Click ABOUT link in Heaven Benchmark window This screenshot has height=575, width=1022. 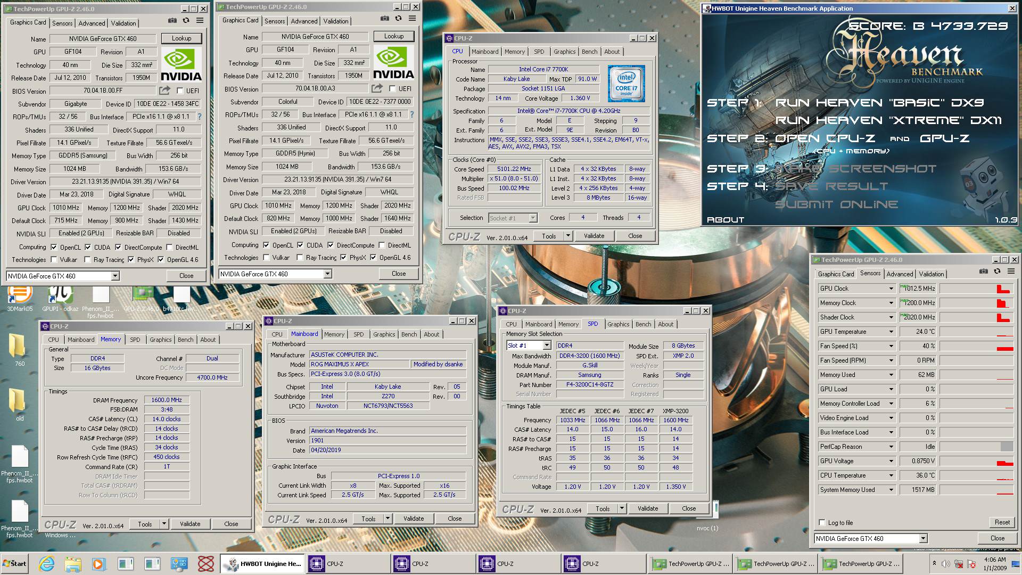click(x=726, y=220)
